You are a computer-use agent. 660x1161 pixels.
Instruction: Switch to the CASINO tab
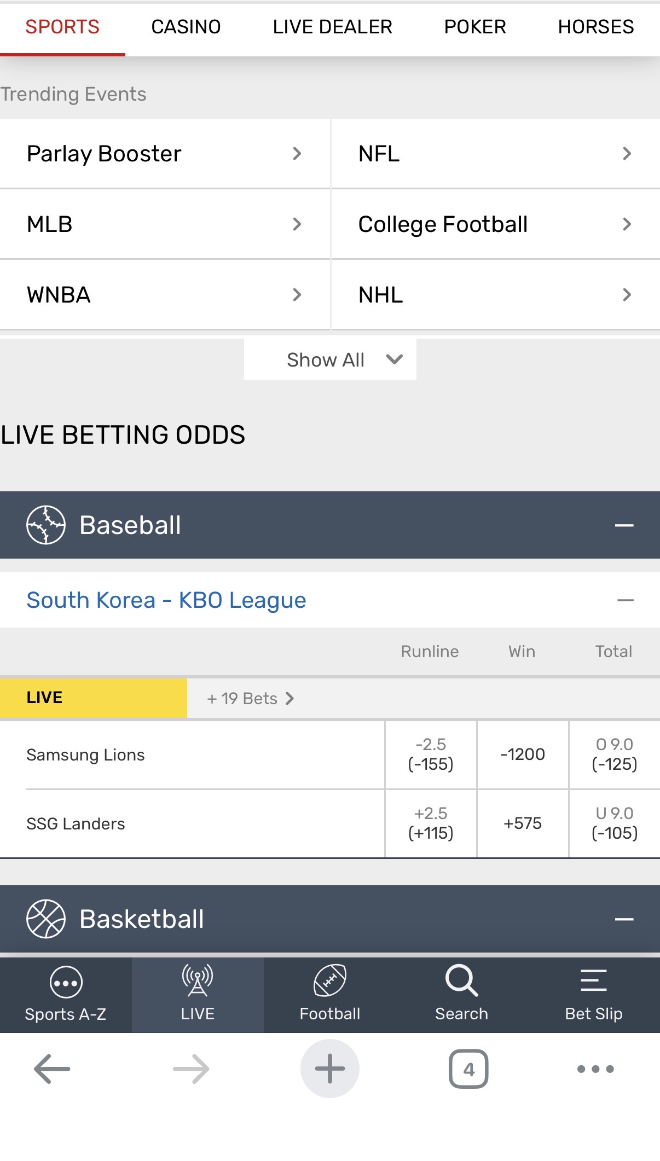[186, 27]
